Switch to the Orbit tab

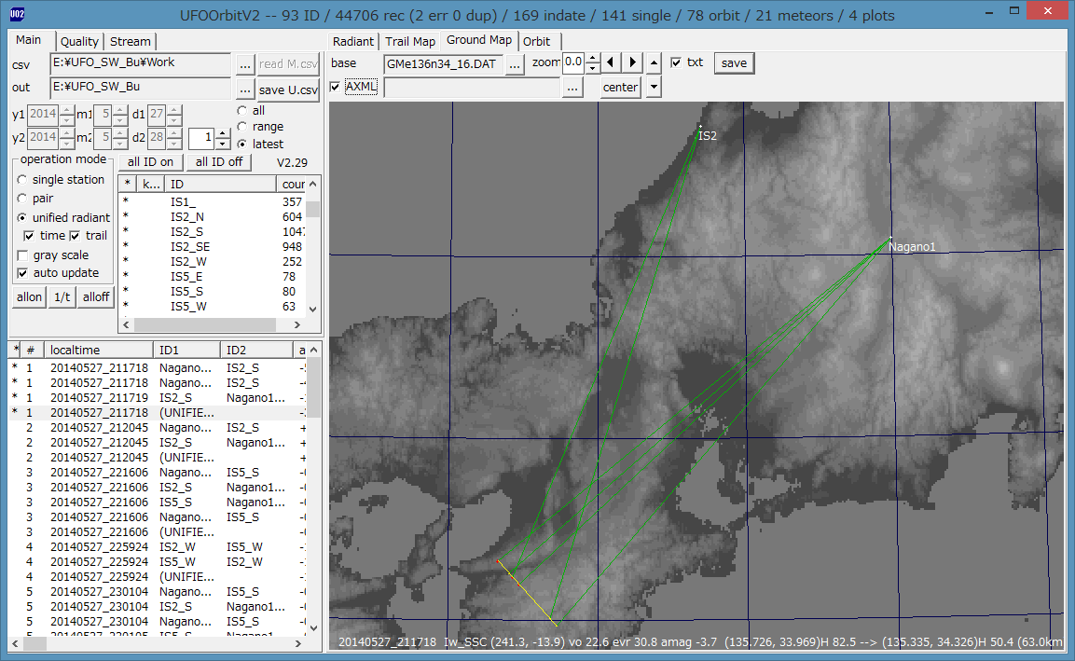536,41
